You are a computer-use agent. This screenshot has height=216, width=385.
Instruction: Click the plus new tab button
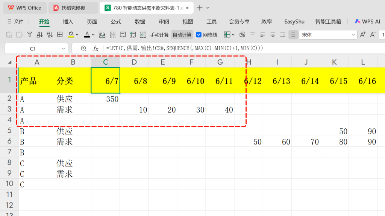point(200,8)
